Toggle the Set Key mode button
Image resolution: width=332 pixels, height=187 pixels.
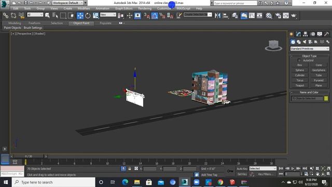pyautogui.click(x=242, y=174)
